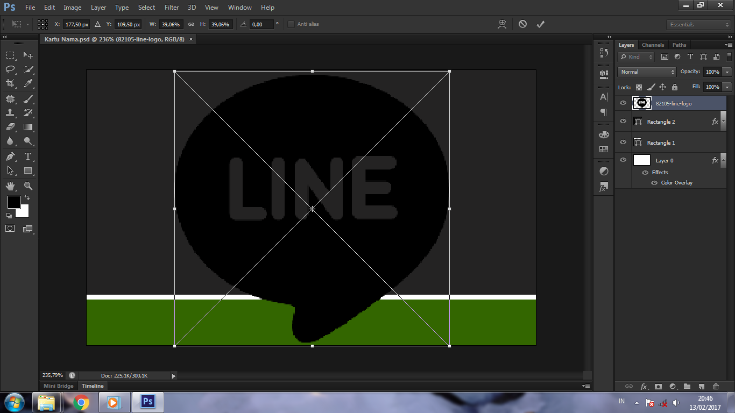
Task: Select the Eraser tool
Action: (10, 127)
